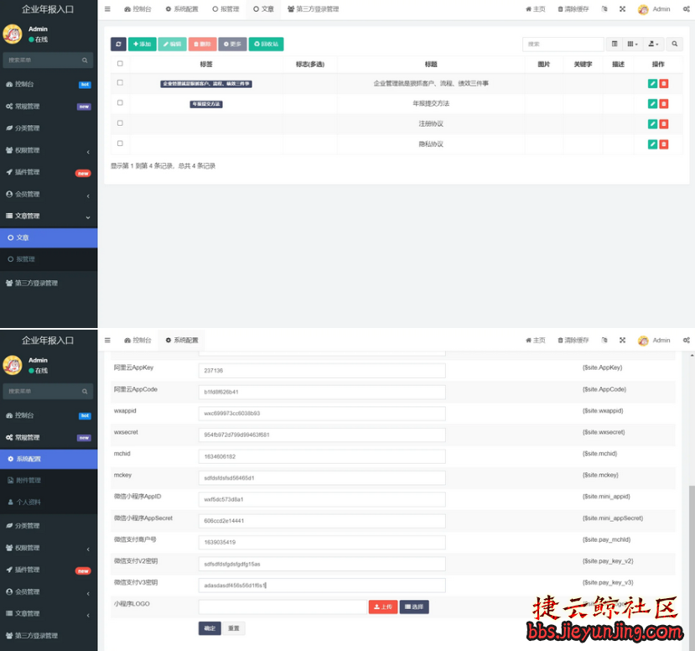Viewport: 695px width, 651px height.
Task: Click the 选择 file chooser button
Action: [414, 607]
